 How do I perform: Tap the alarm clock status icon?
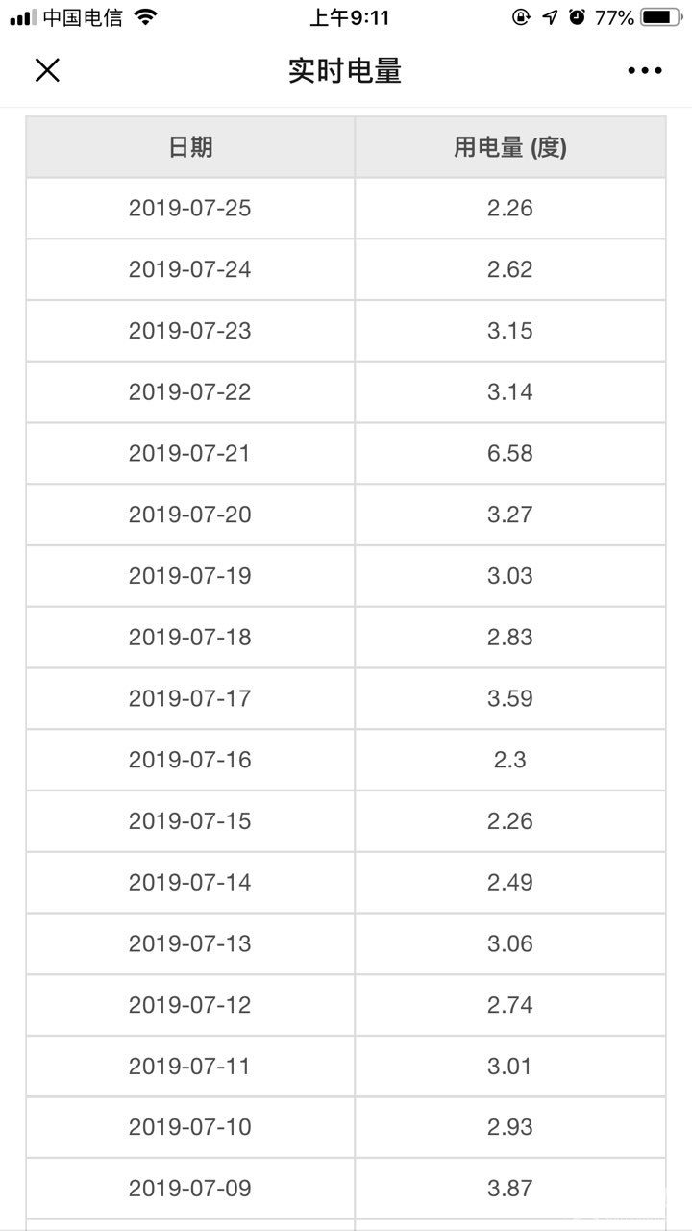pos(577,17)
